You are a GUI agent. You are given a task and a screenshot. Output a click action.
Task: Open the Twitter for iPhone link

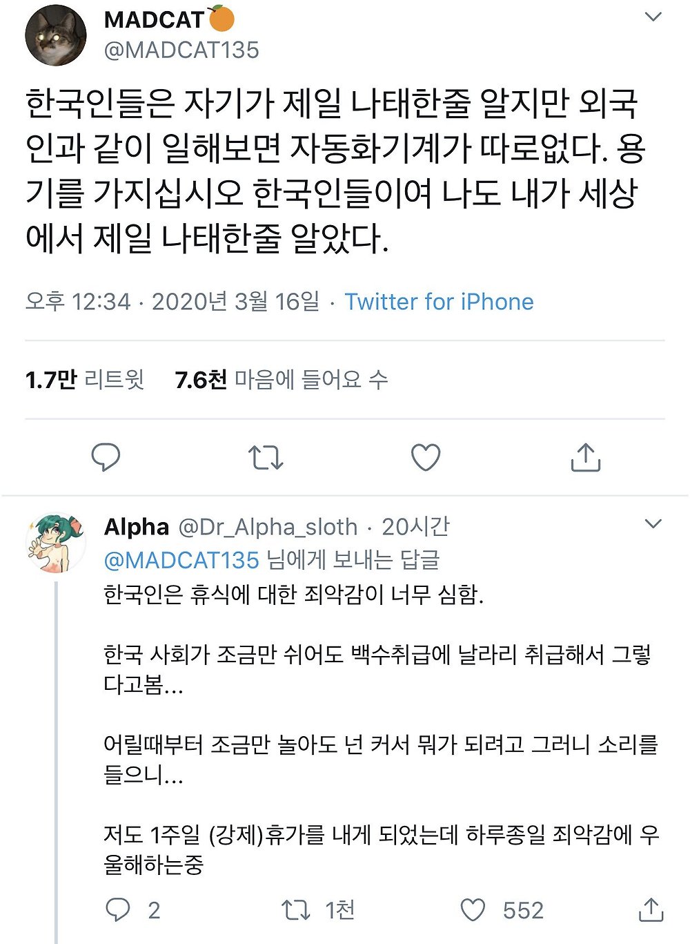(x=439, y=302)
